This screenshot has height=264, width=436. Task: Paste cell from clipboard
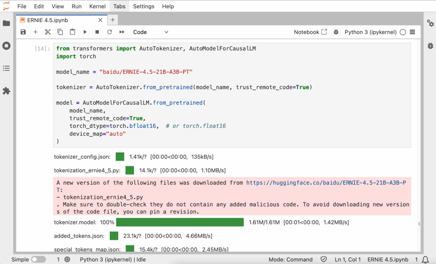point(72,32)
